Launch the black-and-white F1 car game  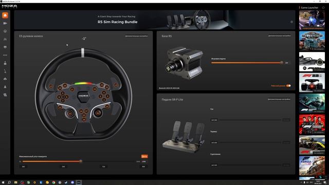[x=312, y=62]
